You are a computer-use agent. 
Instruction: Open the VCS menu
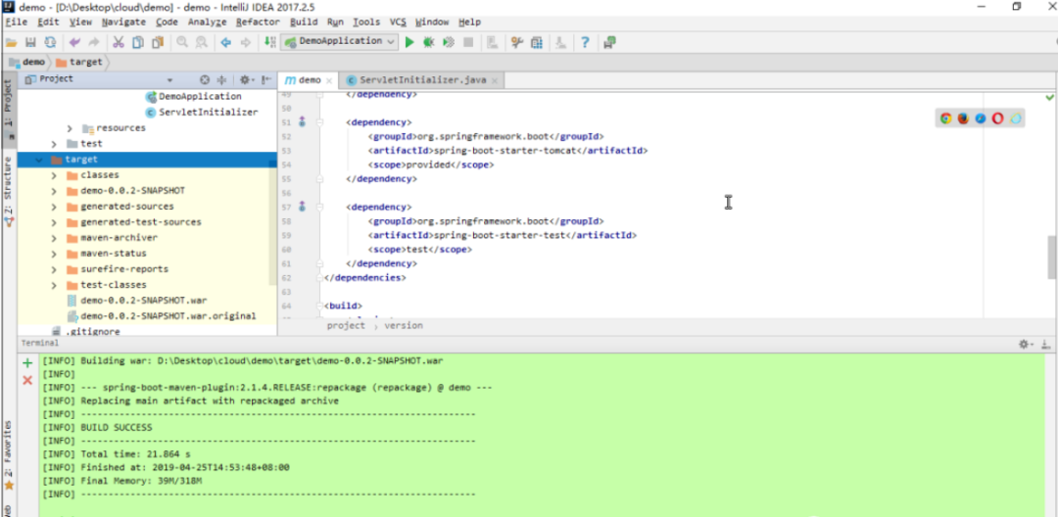click(398, 23)
